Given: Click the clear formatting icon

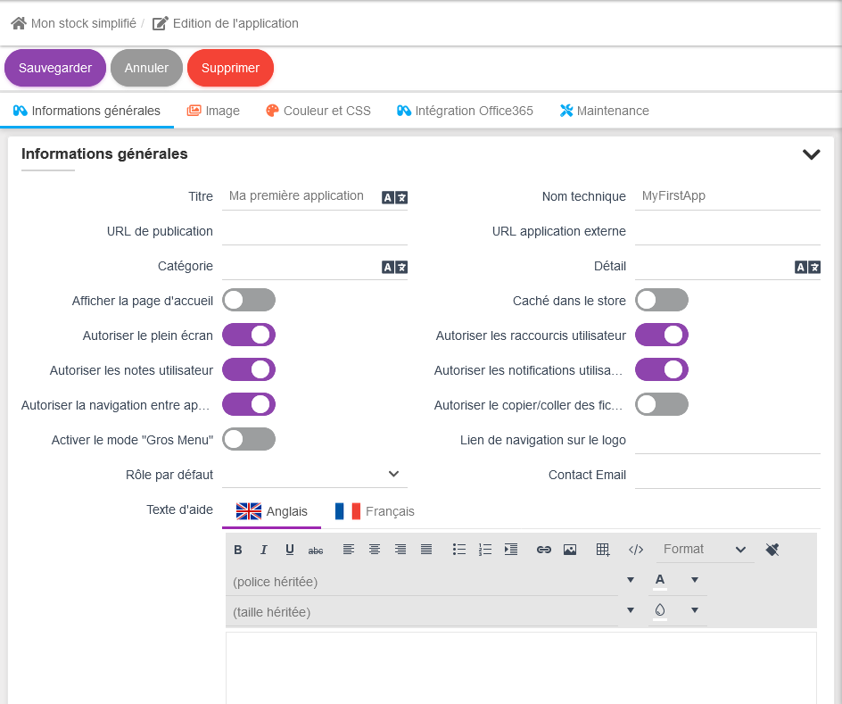Looking at the screenshot, I should pyautogui.click(x=772, y=550).
